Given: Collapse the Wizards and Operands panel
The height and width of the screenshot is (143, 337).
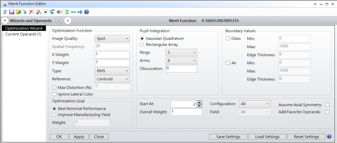Looking at the screenshot, I should pyautogui.click(x=5, y=21).
